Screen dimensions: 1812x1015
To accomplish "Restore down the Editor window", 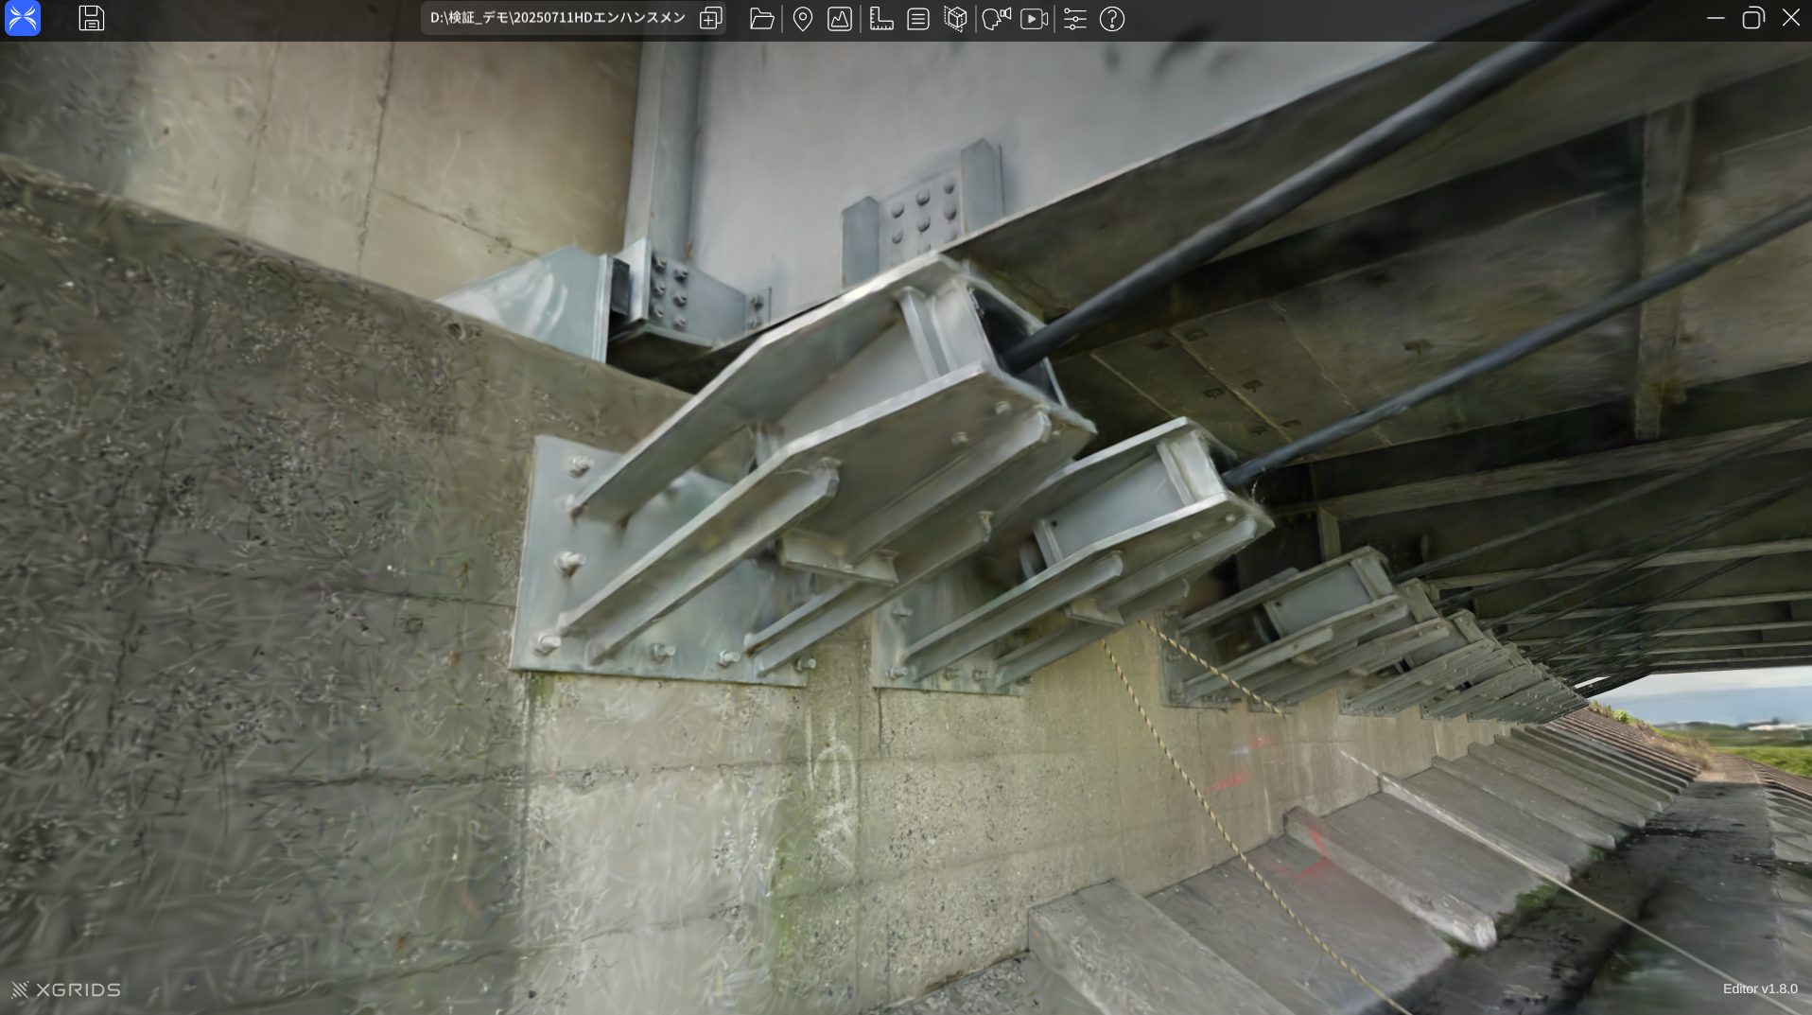I will [1752, 18].
